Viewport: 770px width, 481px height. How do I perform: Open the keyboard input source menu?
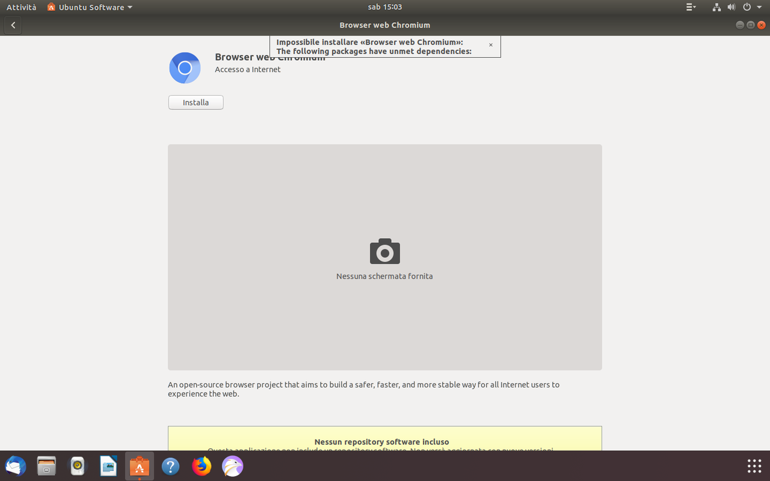click(x=689, y=7)
